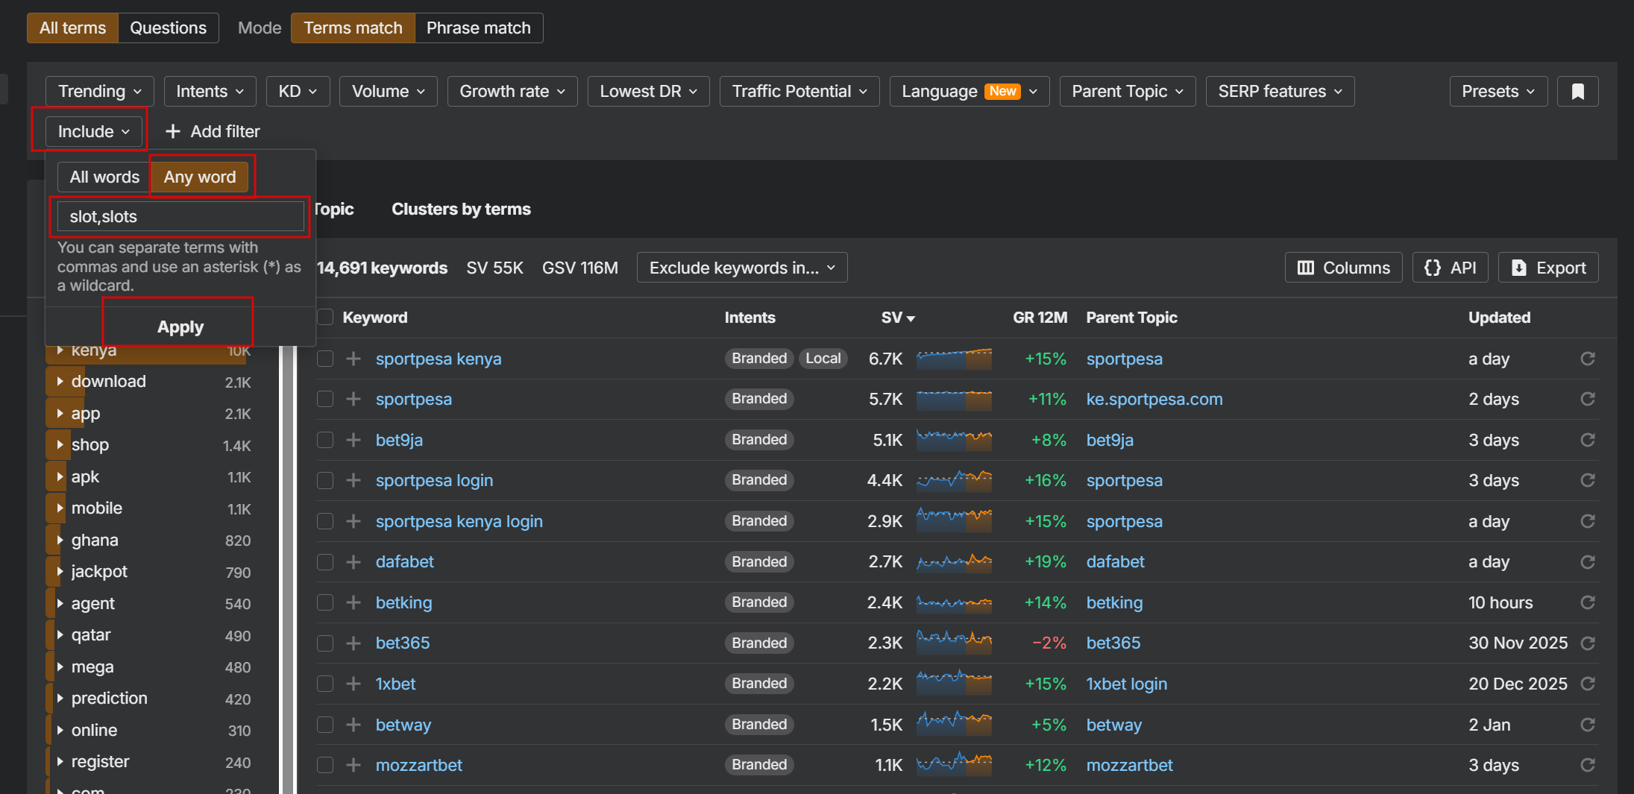Viewport: 1634px width, 794px height.
Task: Click the refresh icon in sportpesa kenya row
Action: pos(1588,359)
